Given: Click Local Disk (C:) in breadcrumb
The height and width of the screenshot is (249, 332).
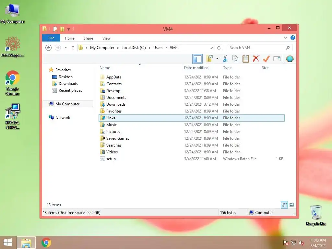Looking at the screenshot, I should point(134,48).
